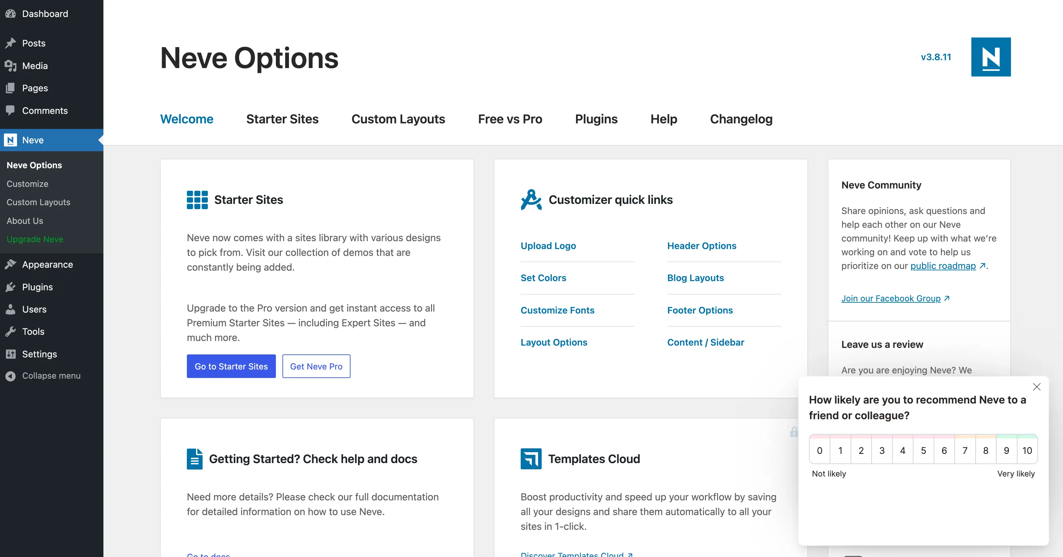The width and height of the screenshot is (1063, 557).
Task: Switch to the Help tab
Action: [x=663, y=119]
